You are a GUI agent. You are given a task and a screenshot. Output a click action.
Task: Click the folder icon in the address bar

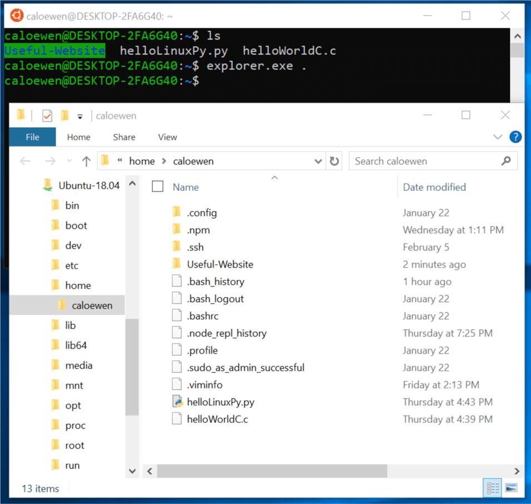point(105,161)
